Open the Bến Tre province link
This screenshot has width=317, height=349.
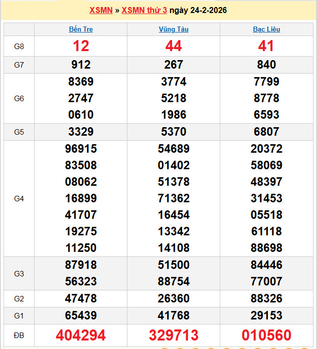pyautogui.click(x=81, y=29)
